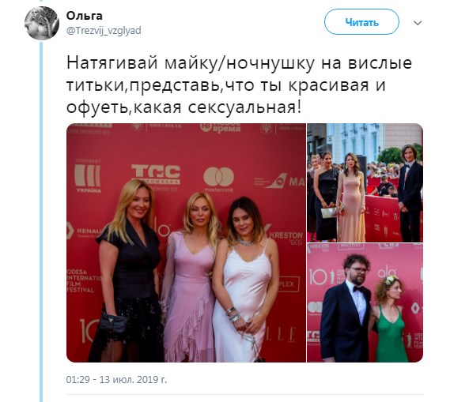Click the Kreston GCG logo on the backdrop
450x402 pixels.
(286, 236)
